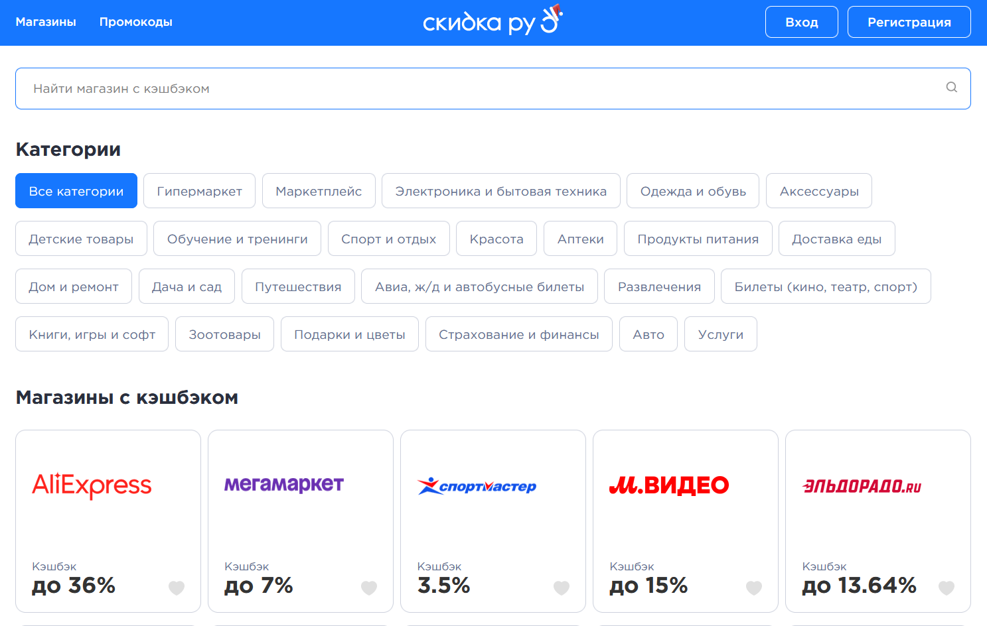Select the Все категории filter
This screenshot has height=626, width=987.
pyautogui.click(x=76, y=191)
